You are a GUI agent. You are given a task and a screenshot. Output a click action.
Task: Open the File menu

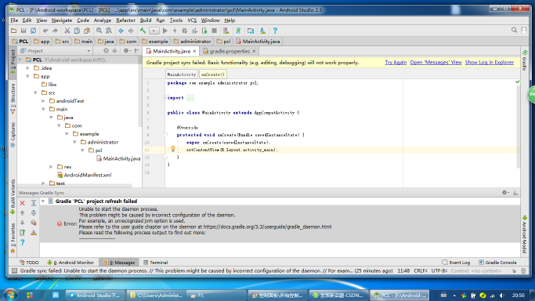(x=14, y=20)
